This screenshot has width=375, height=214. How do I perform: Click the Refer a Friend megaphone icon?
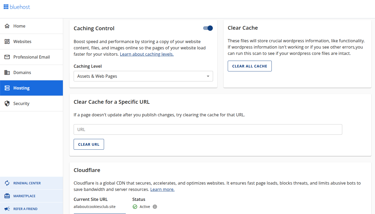point(7,209)
